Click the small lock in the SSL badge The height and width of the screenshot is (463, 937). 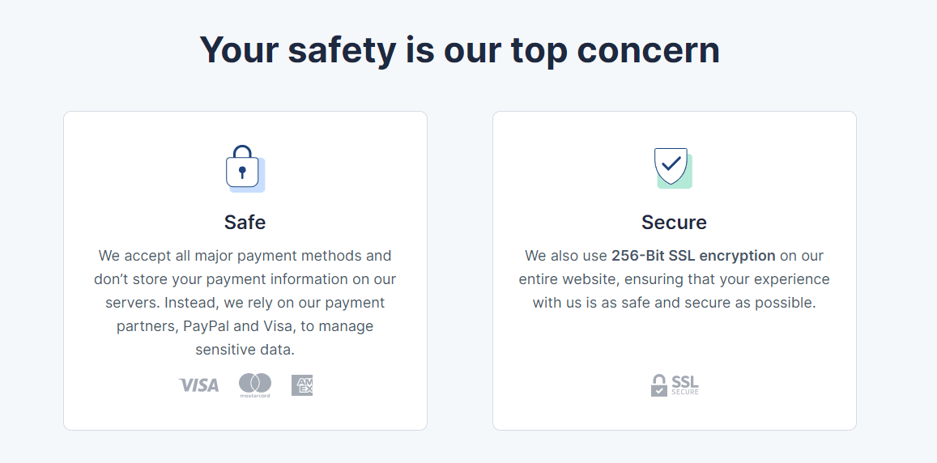pyautogui.click(x=658, y=385)
